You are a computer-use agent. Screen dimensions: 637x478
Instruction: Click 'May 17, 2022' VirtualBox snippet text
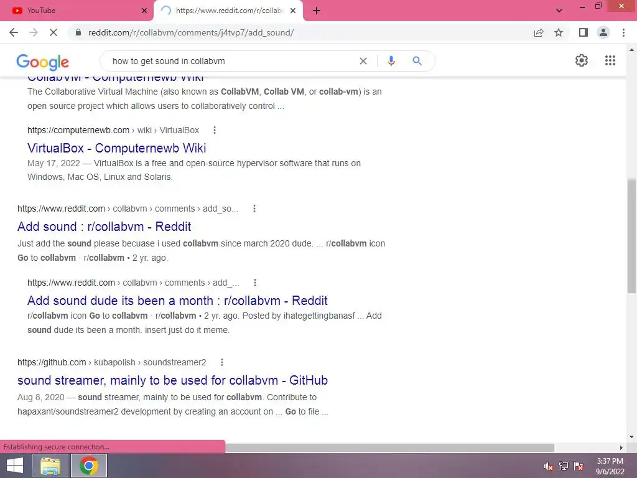[53, 163]
